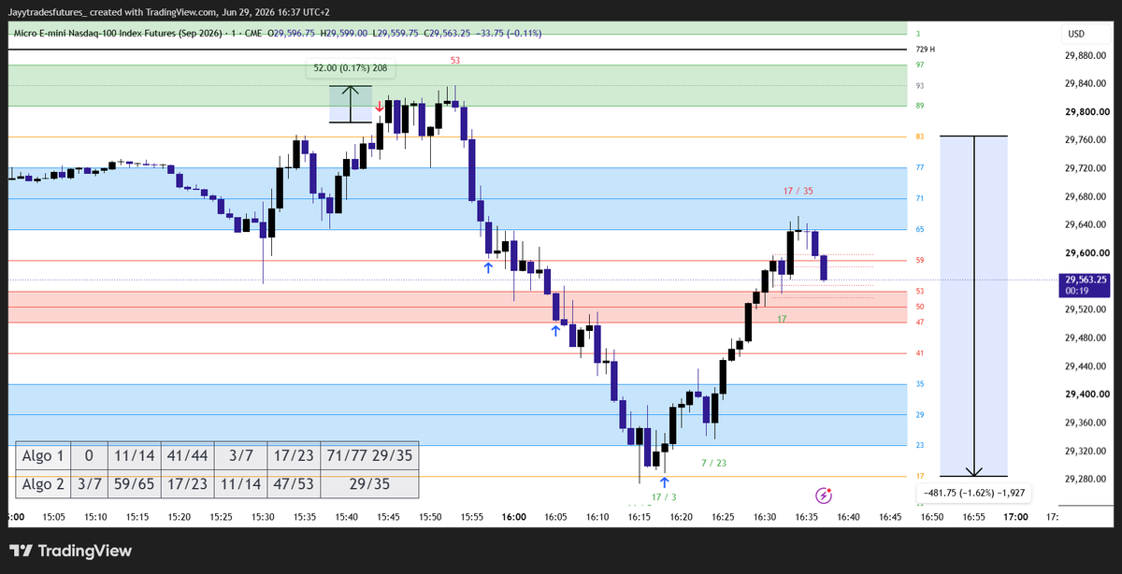This screenshot has height=574, width=1122.
Task: Click the 29,480.00 price axis label
Action: click(x=1086, y=338)
